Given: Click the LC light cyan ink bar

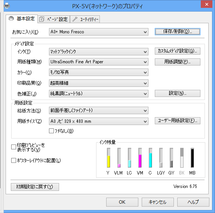Looking at the screenshot, I should [x=129, y=158].
